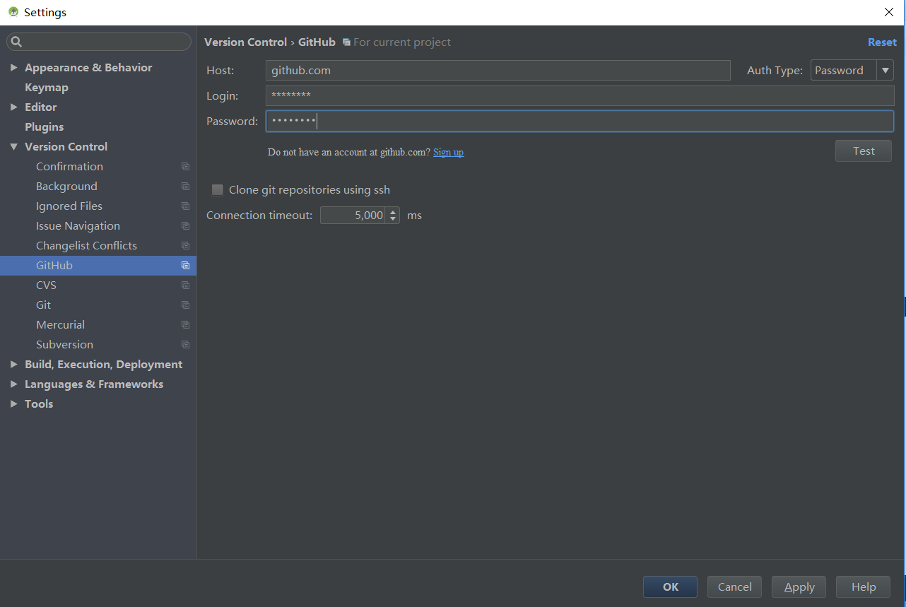The height and width of the screenshot is (607, 906).
Task: Decrease connection timeout with down arrow
Action: coord(393,219)
